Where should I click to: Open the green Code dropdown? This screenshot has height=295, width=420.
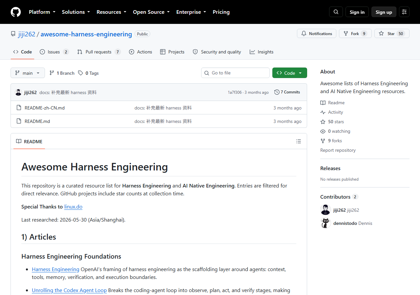click(290, 73)
